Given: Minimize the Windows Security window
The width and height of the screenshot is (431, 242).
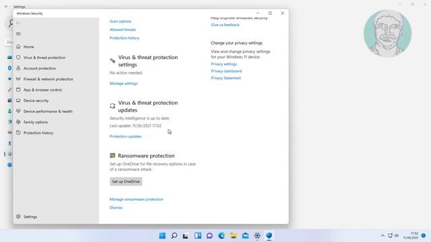Looking at the screenshot, I should coord(258,13).
